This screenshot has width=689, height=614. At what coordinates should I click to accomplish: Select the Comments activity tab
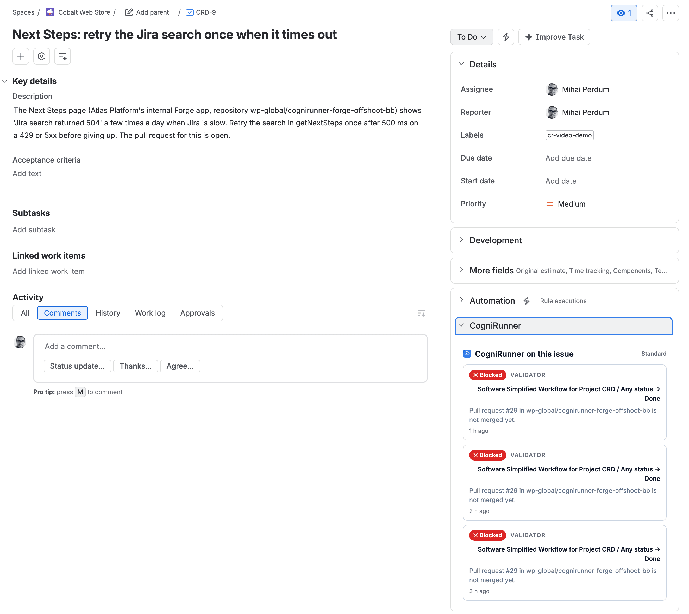coord(62,313)
